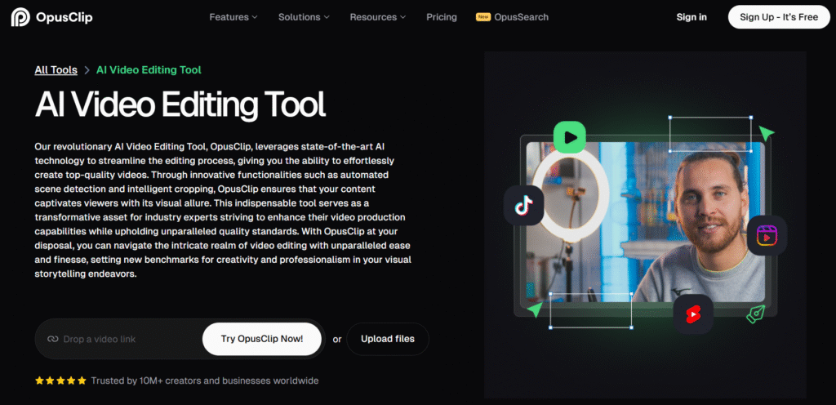Viewport: 836px width, 405px height.
Task: Click the link icon in the video field
Action: click(x=52, y=339)
